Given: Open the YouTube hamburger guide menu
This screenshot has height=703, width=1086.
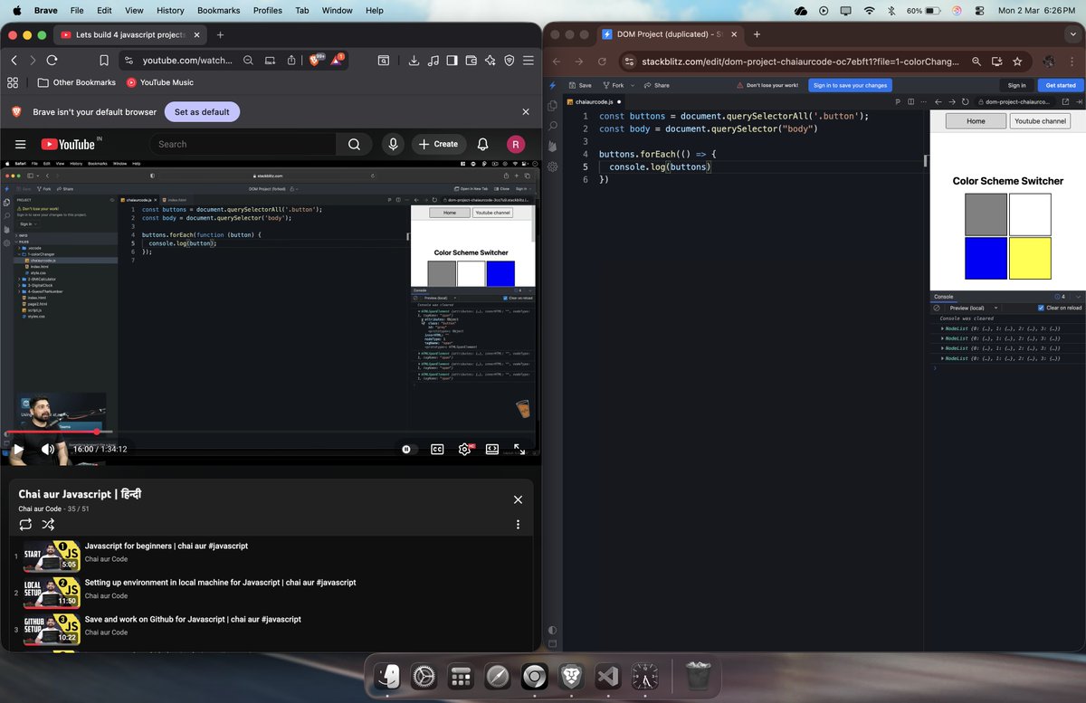Looking at the screenshot, I should pyautogui.click(x=20, y=144).
